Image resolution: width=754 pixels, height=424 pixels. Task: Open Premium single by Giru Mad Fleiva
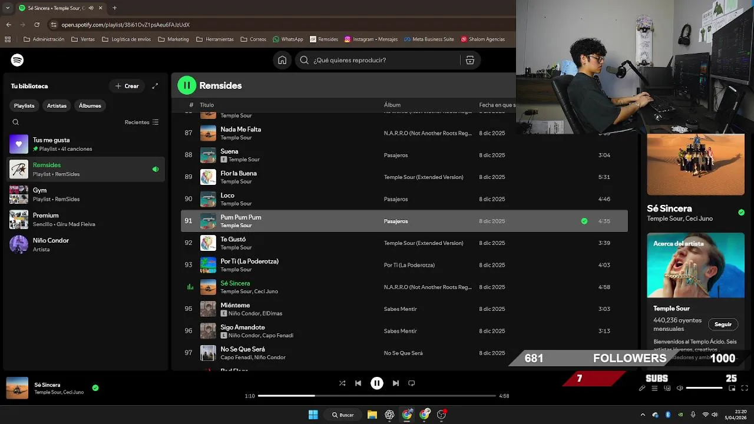pyautogui.click(x=85, y=220)
